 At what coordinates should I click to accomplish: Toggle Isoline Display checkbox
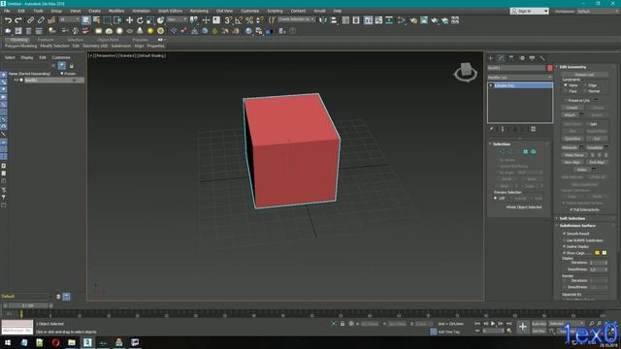565,246
